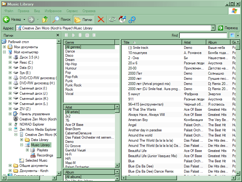Click the blue gears settings icon

[x=132, y=19]
